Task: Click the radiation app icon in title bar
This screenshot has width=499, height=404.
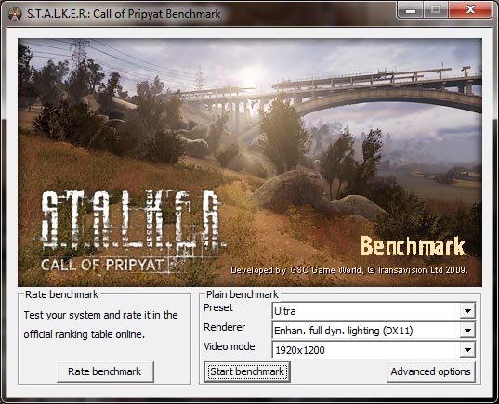Action: pyautogui.click(x=15, y=14)
